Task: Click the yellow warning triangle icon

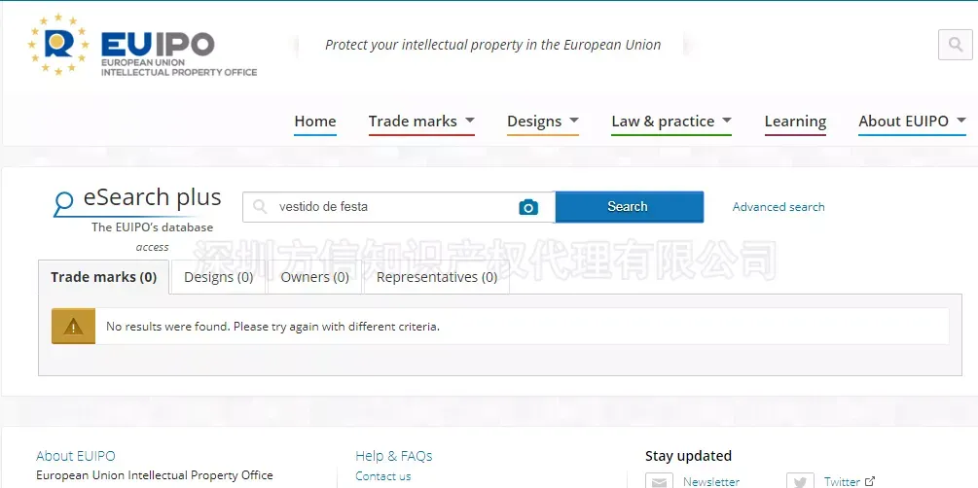Action: pyautogui.click(x=73, y=327)
